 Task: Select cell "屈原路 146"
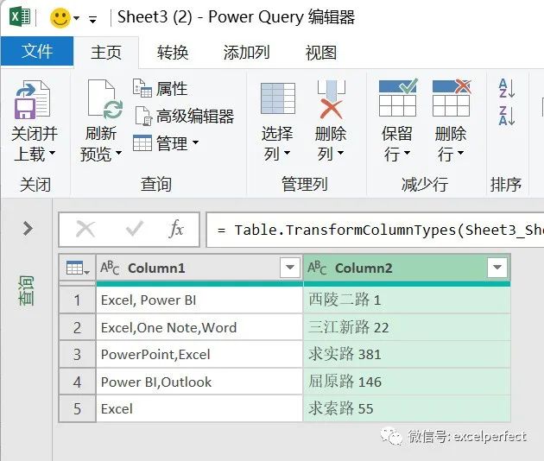pyautogui.click(x=407, y=382)
